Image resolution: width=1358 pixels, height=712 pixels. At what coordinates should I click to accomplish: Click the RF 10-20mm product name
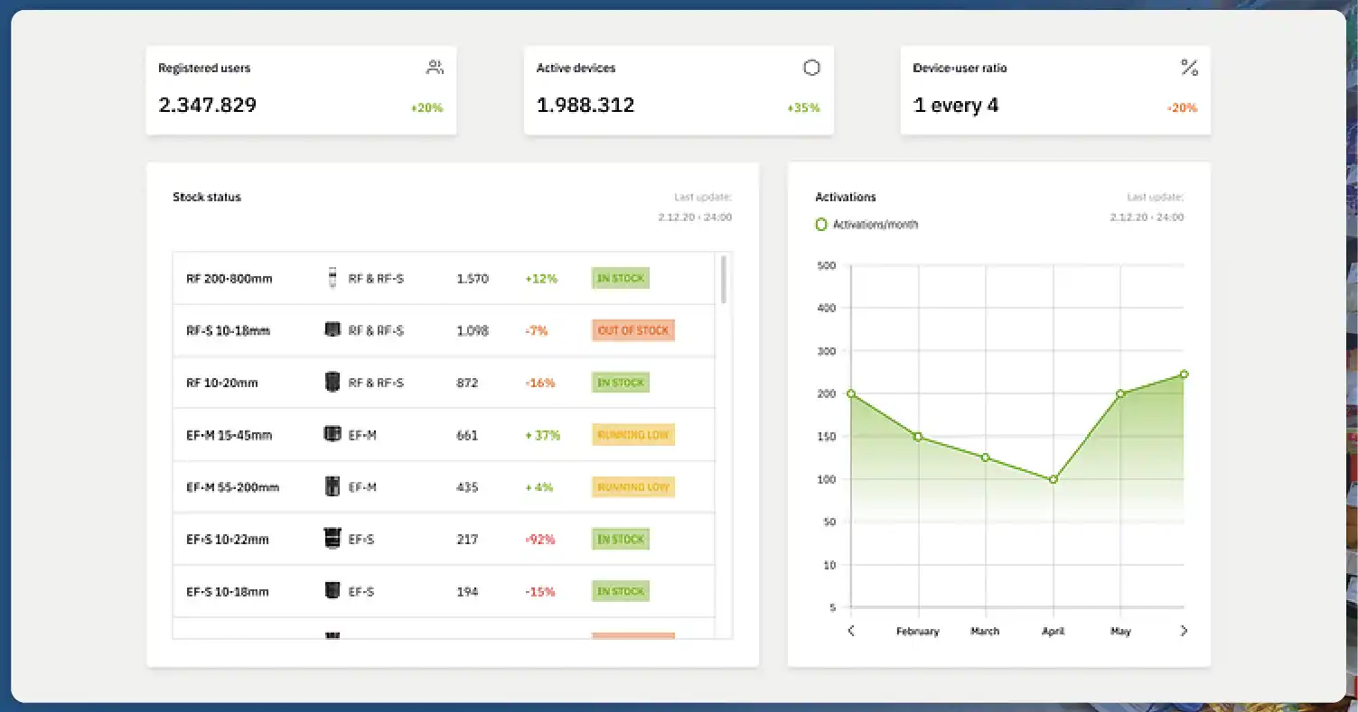pos(222,383)
